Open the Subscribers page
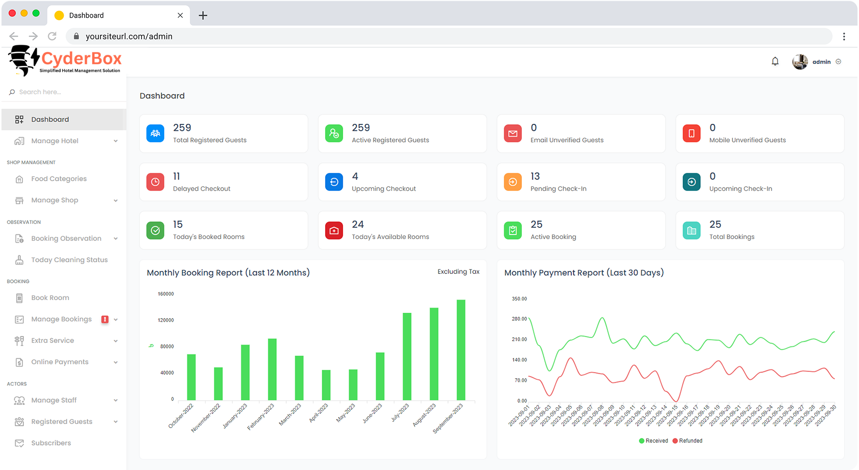Viewport: 859px width, 470px height. point(51,443)
